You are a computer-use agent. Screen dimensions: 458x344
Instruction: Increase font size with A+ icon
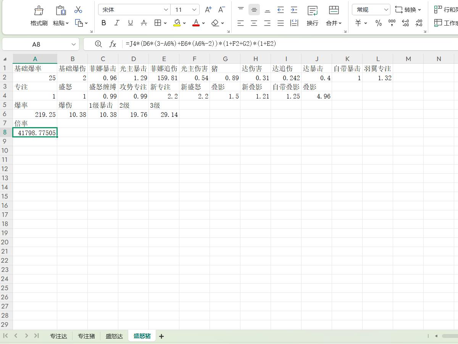[208, 10]
